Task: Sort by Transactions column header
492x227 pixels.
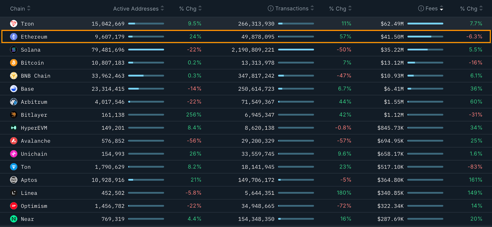Action: point(292,9)
